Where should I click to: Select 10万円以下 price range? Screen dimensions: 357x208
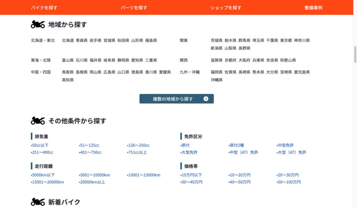point(191,175)
